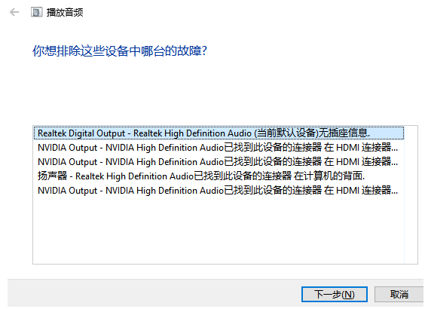Choose the last NVIDIA Output entry in list
Viewport: 428px width, 309px height.
pyautogui.click(x=219, y=190)
